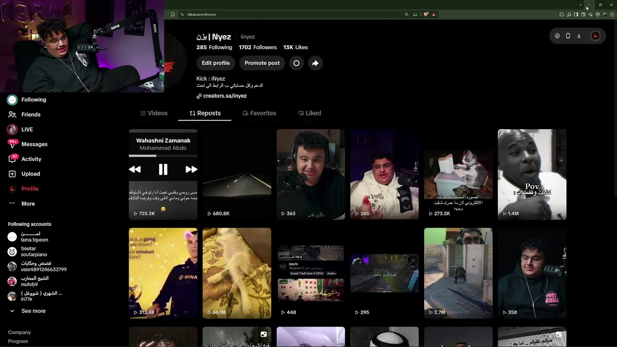Open the avatar menu in the floating pill

pos(595,36)
